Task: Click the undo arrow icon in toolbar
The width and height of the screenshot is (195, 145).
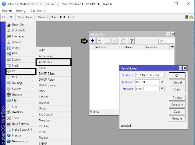Action: click(3, 17)
